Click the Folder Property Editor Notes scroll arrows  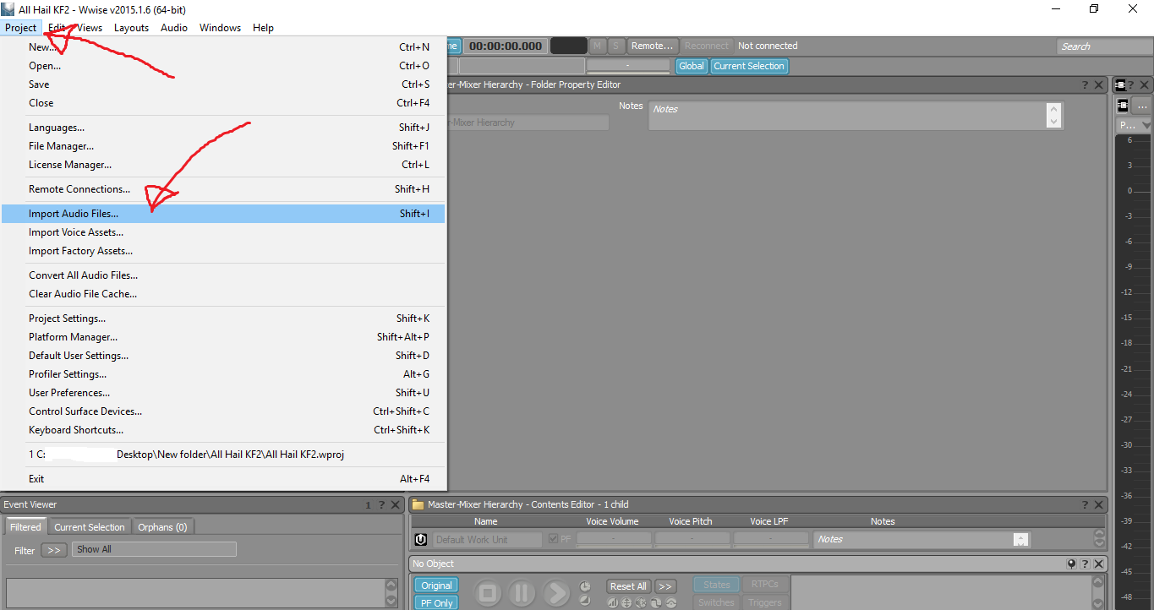(x=1053, y=116)
